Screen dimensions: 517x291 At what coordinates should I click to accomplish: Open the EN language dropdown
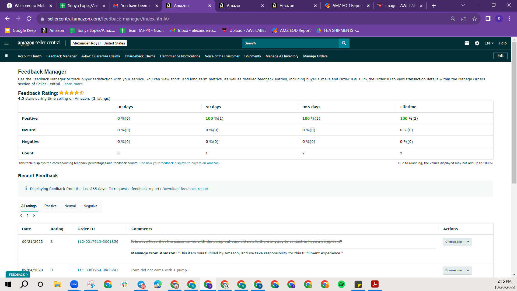pos(489,43)
